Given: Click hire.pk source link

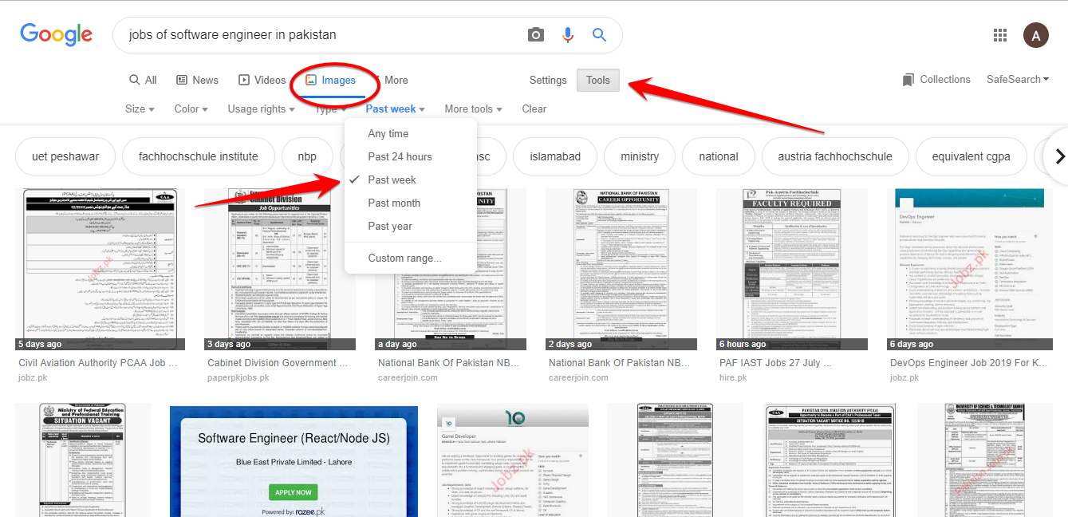Looking at the screenshot, I should 733,377.
